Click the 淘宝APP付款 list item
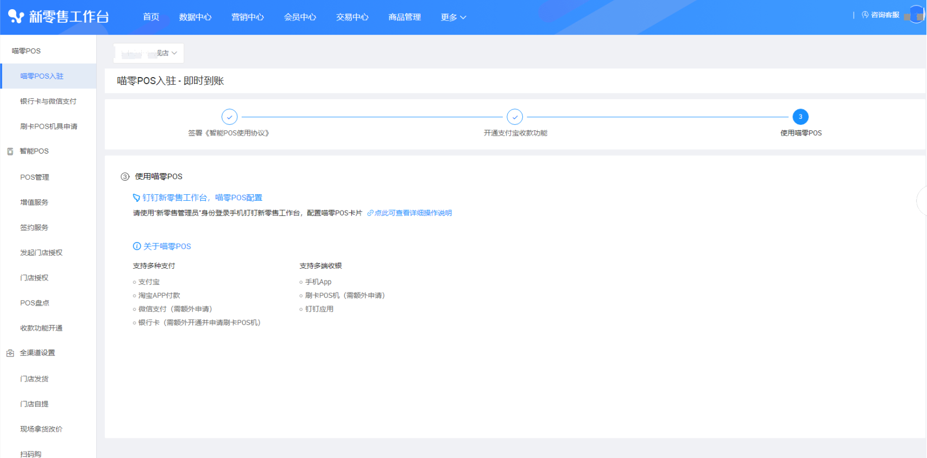The image size is (927, 458). tap(159, 296)
